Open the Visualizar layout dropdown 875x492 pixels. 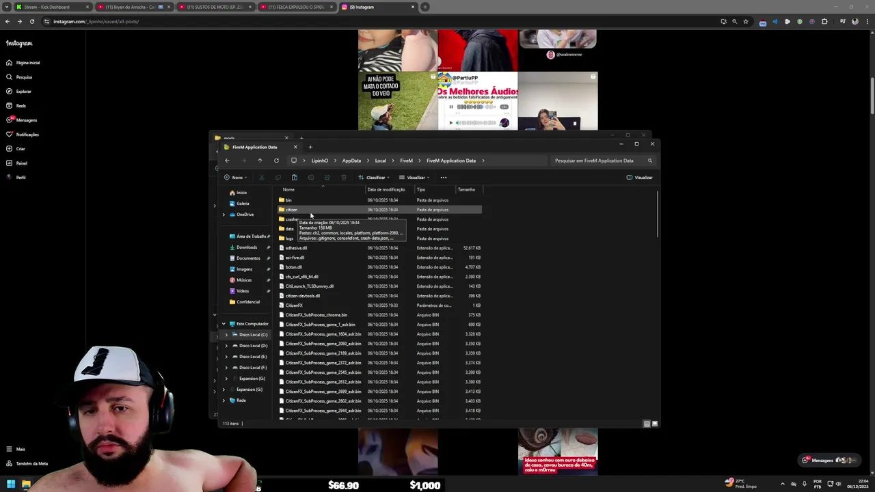[414, 178]
